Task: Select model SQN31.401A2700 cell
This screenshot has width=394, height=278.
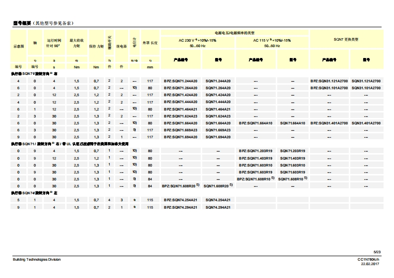Action: pos(366,122)
